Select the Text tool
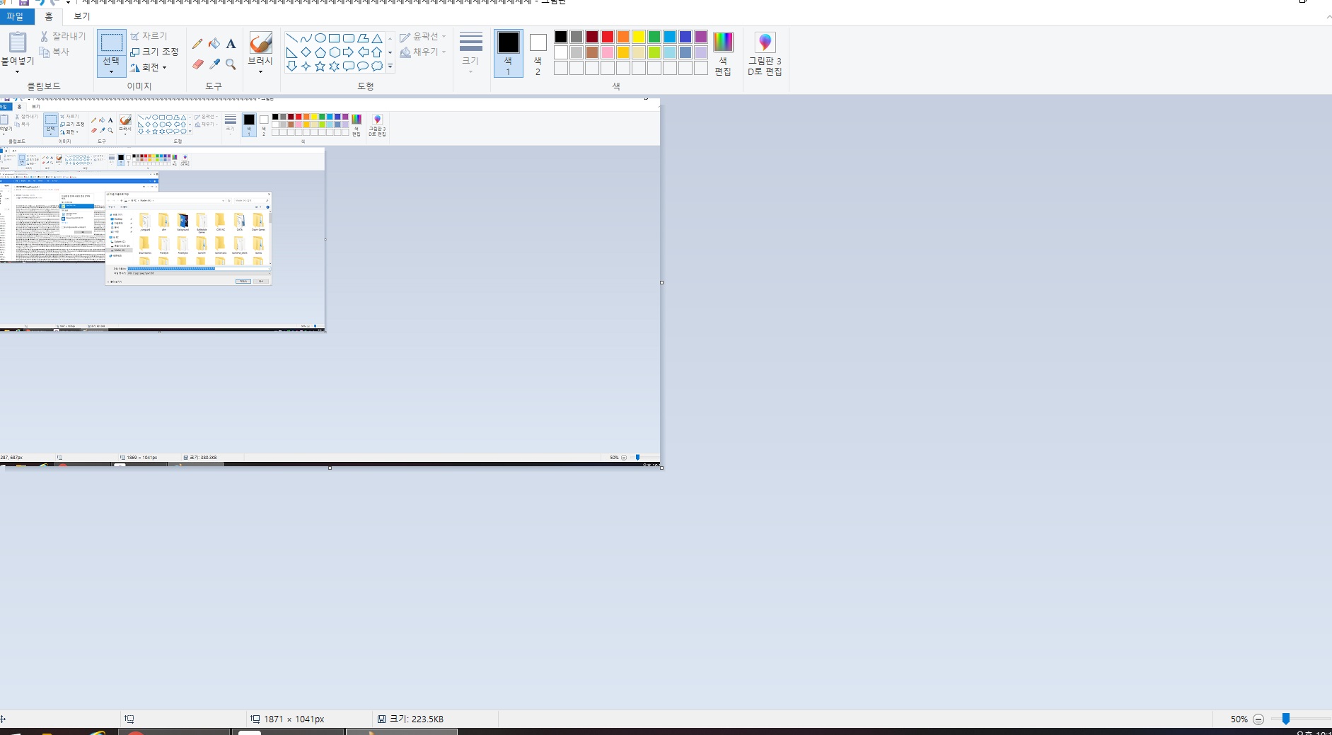This screenshot has width=1332, height=735. pos(231,44)
